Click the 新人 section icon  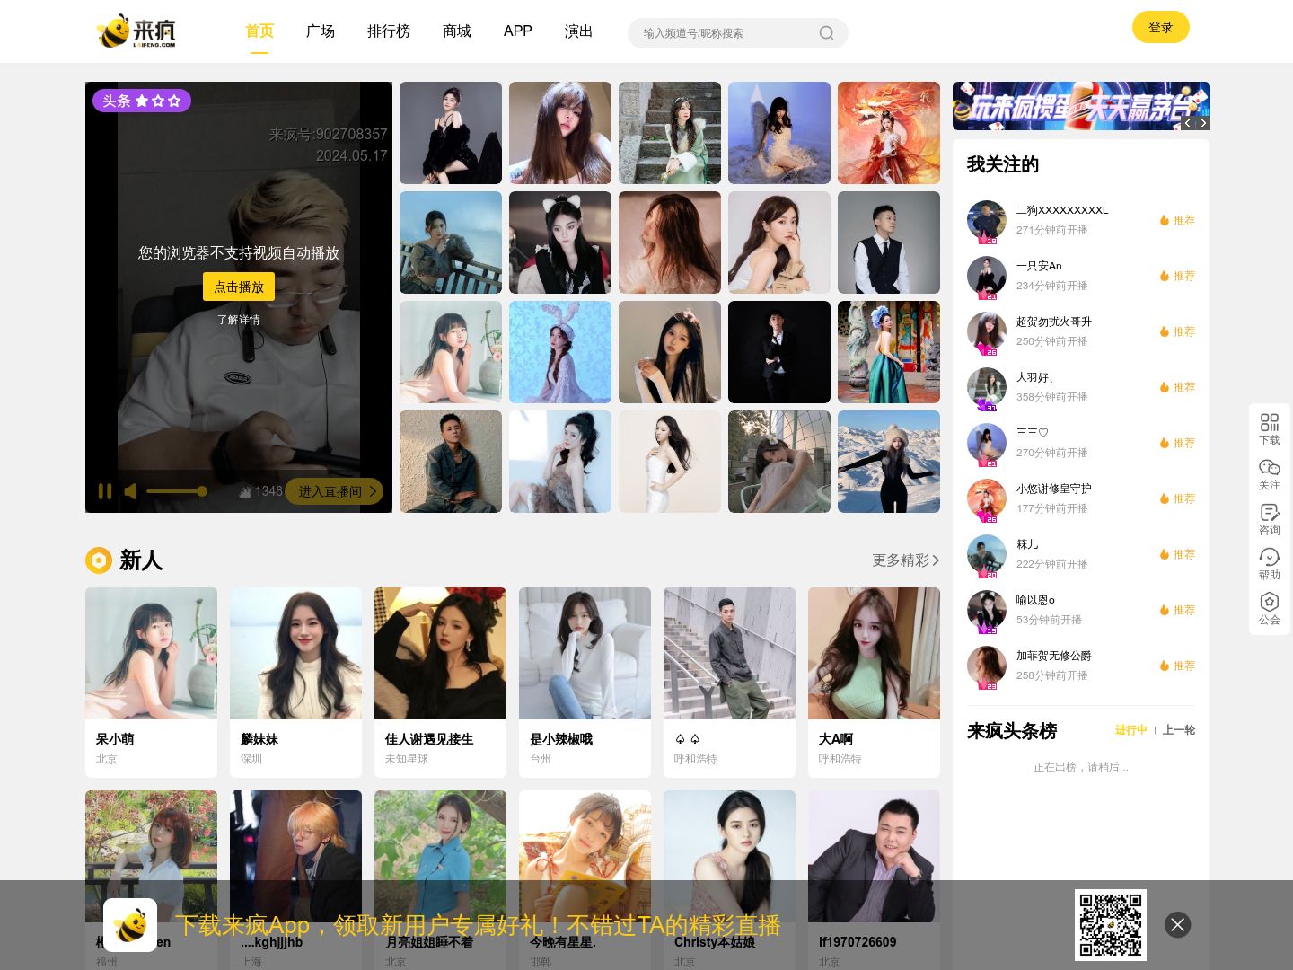pyautogui.click(x=99, y=560)
